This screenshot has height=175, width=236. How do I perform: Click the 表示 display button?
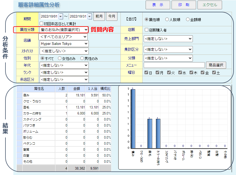(x=158, y=5)
